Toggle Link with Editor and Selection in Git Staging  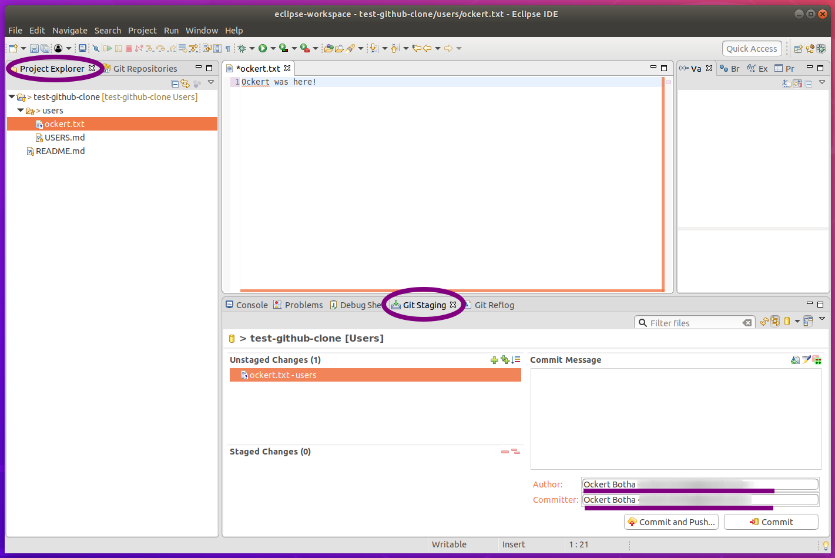pos(775,322)
